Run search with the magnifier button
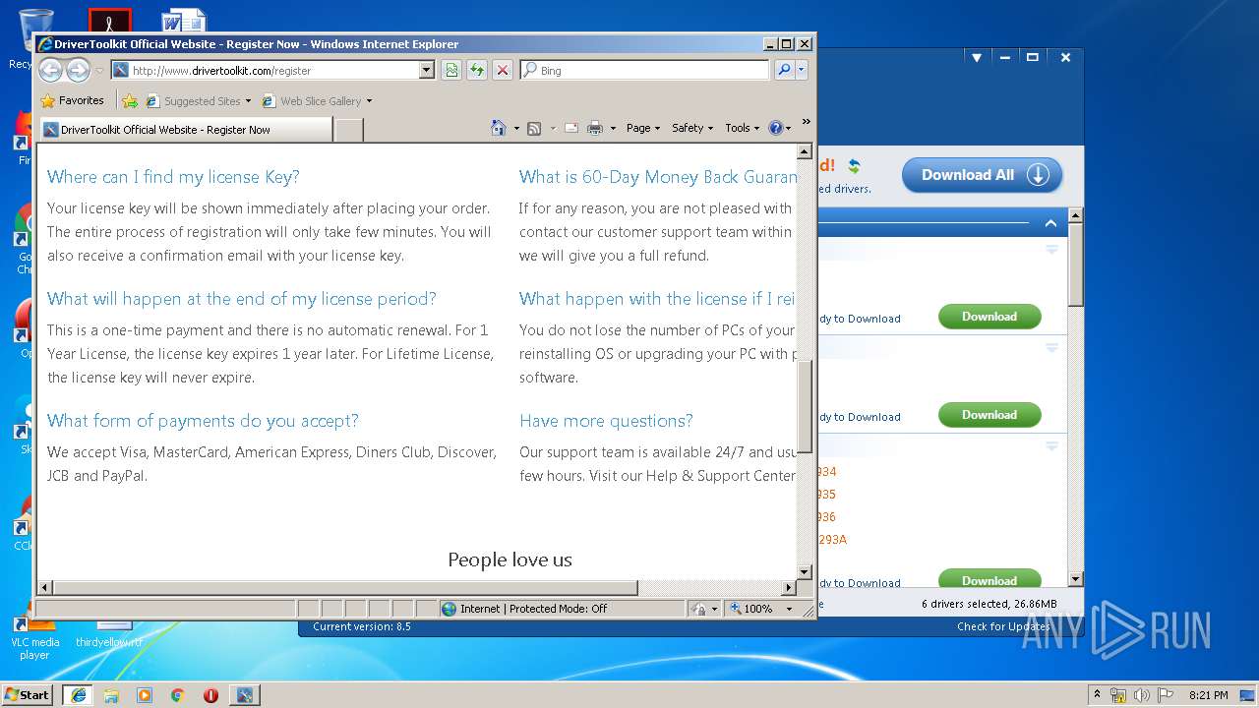This screenshot has width=1259, height=708. (784, 70)
